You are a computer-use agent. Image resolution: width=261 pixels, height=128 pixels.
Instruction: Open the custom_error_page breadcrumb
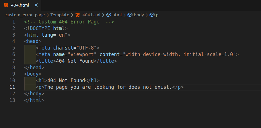click(x=25, y=15)
